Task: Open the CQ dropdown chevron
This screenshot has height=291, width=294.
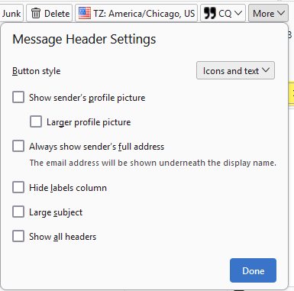Action: click(x=238, y=13)
